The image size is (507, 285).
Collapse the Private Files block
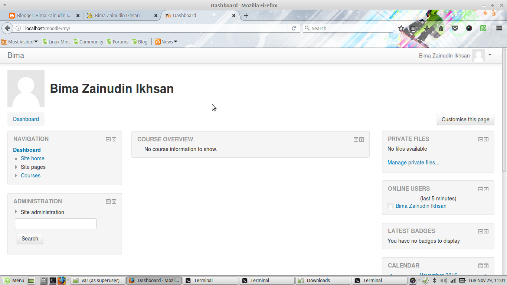click(x=480, y=139)
